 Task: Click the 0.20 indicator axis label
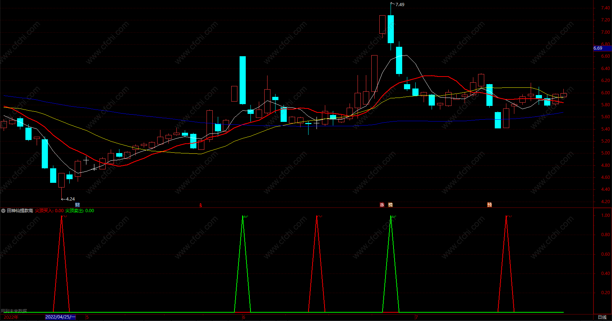[x=605, y=293]
